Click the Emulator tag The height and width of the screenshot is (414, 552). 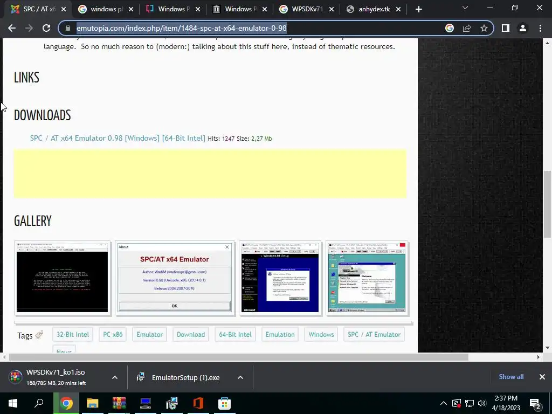[x=150, y=334]
